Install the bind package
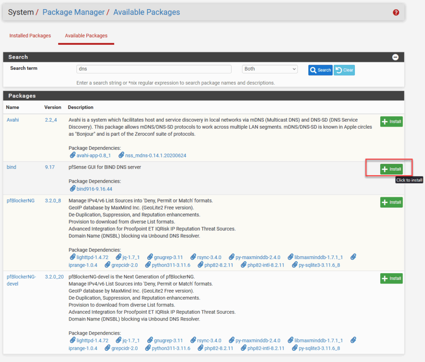Screen dimensions: 425x362 [391, 169]
